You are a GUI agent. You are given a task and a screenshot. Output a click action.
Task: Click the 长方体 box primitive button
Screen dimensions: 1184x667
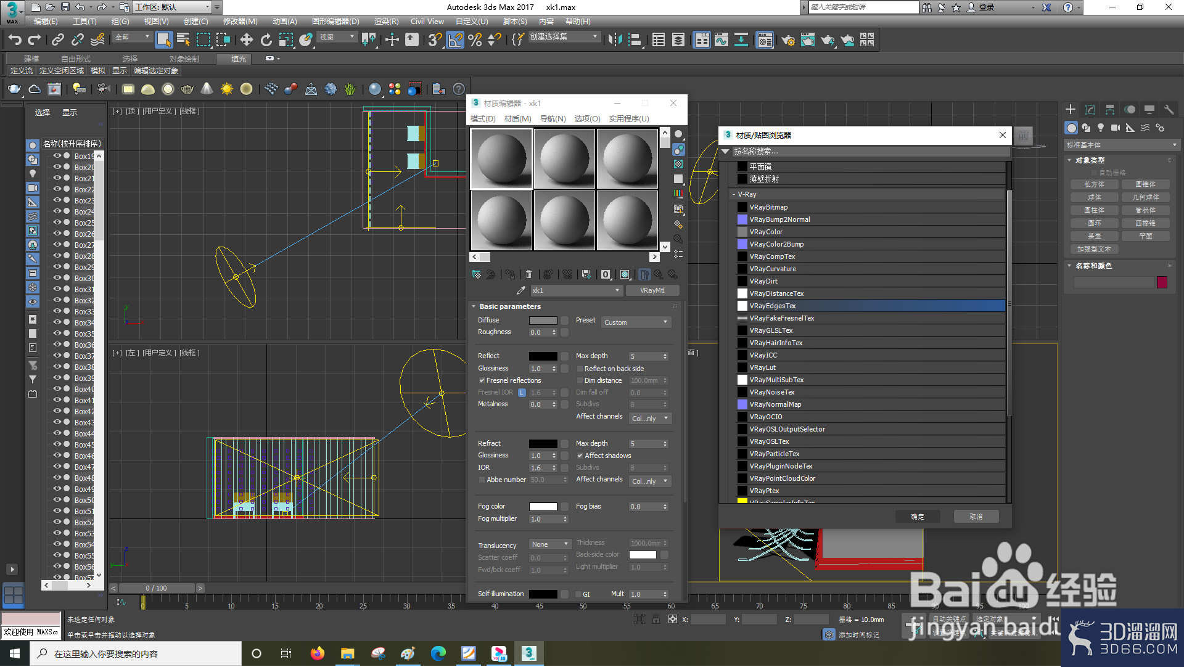point(1095,185)
